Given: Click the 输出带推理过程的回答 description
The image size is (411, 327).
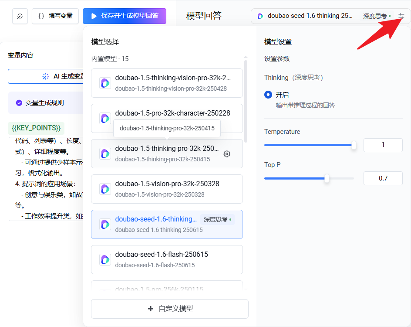Looking at the screenshot, I should [x=305, y=105].
